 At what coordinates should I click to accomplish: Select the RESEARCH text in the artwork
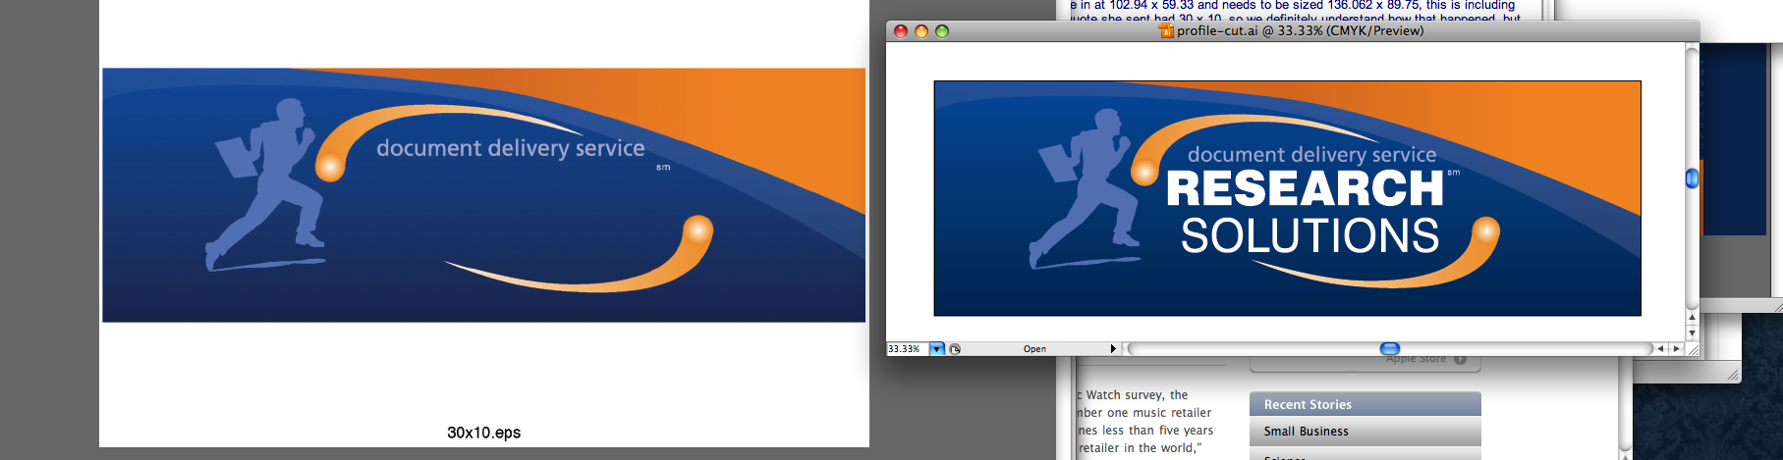[1305, 188]
